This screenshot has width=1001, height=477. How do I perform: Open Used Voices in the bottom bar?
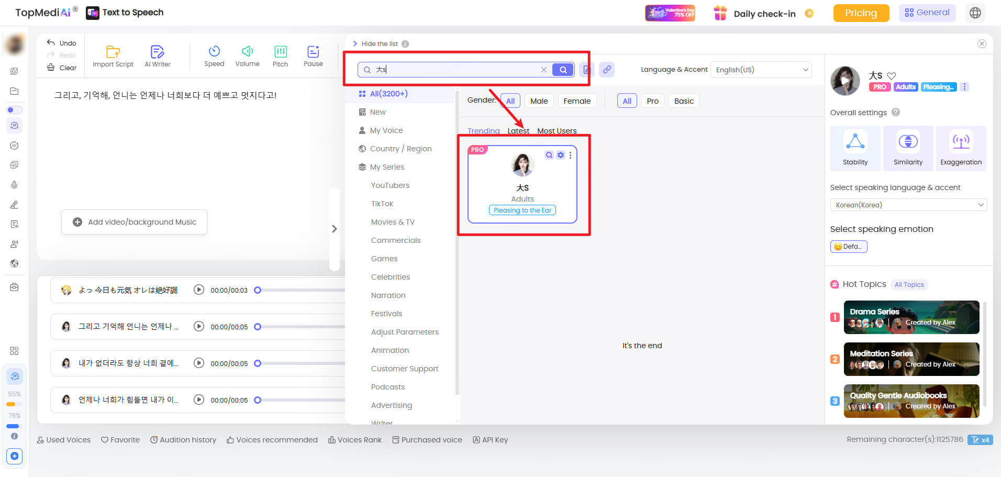63,440
